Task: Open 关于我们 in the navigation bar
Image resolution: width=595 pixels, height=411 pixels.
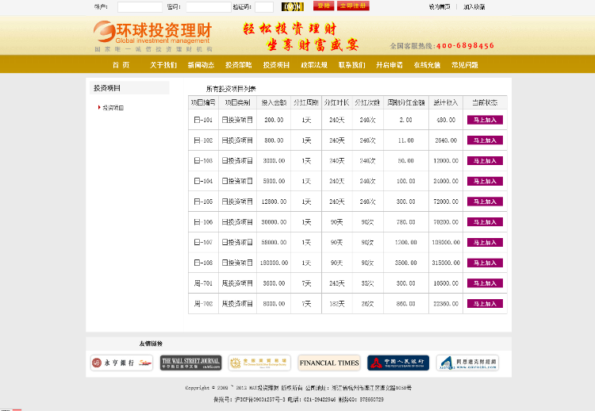Action: pyautogui.click(x=163, y=65)
